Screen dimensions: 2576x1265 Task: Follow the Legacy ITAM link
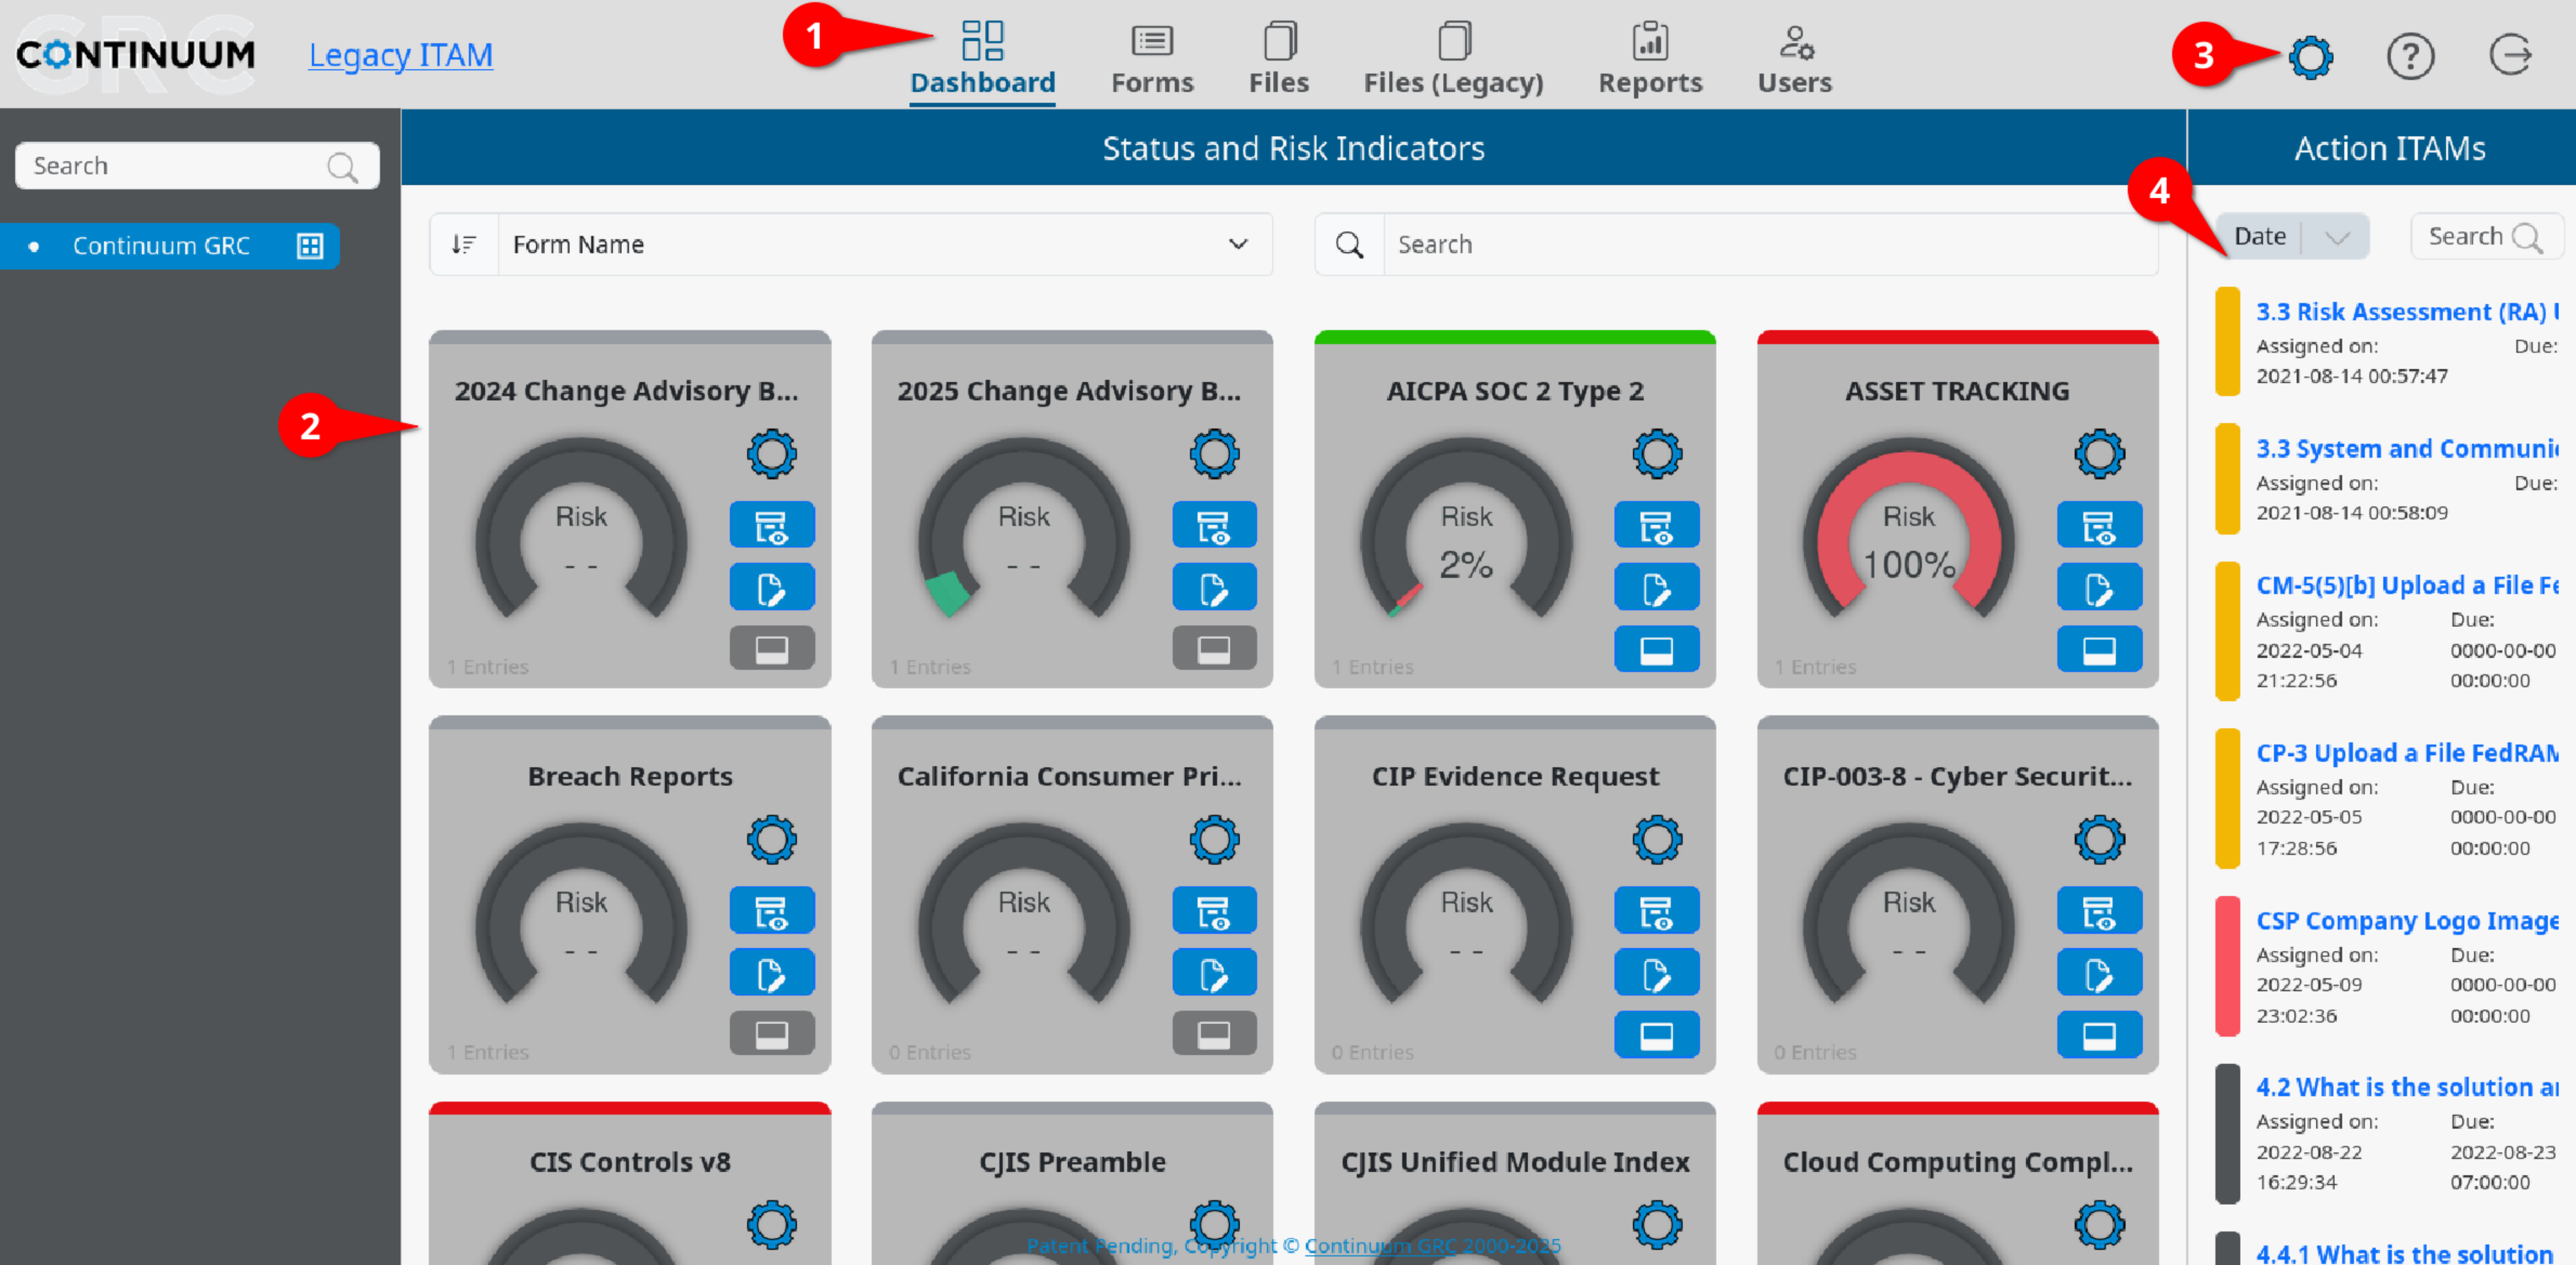pos(400,55)
